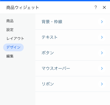110x105 pixels.
Task: Click the chevron arrow beside リボン
Action: [102, 84]
